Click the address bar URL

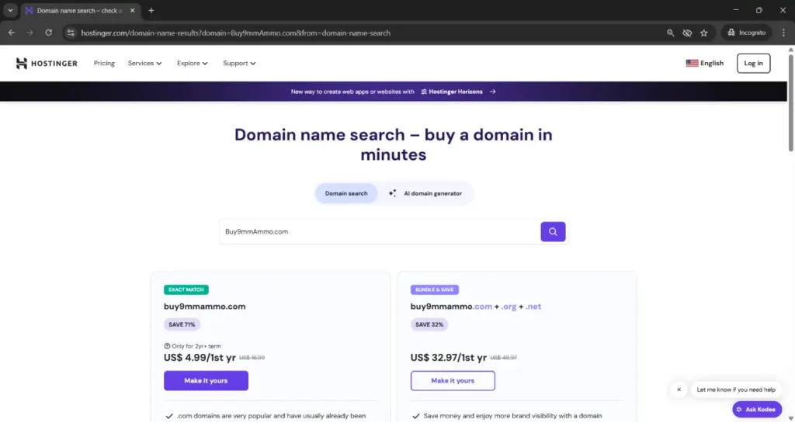236,33
